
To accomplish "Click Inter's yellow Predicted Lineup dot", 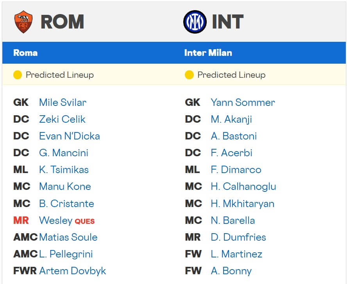I will click(x=189, y=75).
